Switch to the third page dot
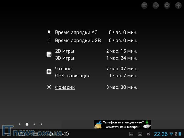The image size is (184, 138). click(x=34, y=124)
